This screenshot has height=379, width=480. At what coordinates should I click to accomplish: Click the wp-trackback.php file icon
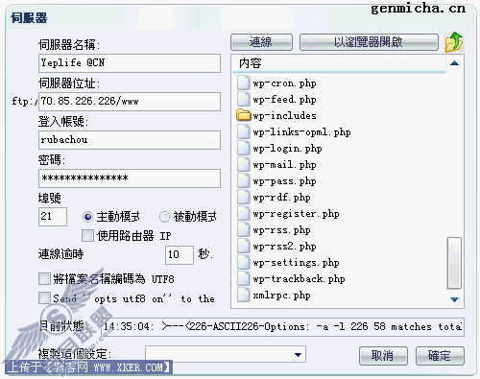point(243,278)
